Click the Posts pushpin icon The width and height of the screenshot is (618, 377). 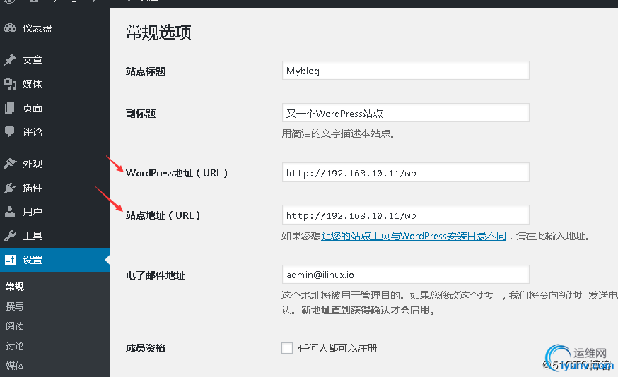coord(10,60)
